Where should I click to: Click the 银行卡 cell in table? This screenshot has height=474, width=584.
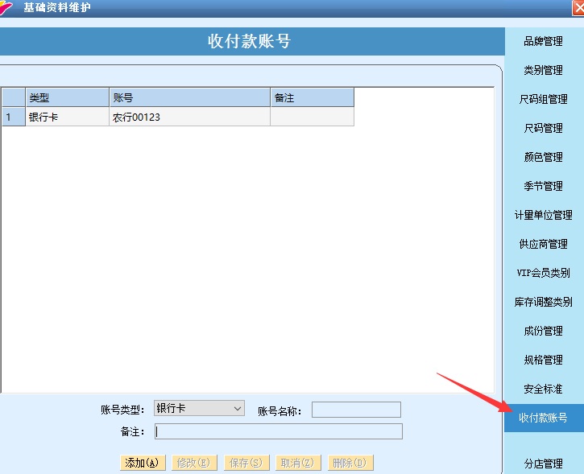click(x=67, y=117)
